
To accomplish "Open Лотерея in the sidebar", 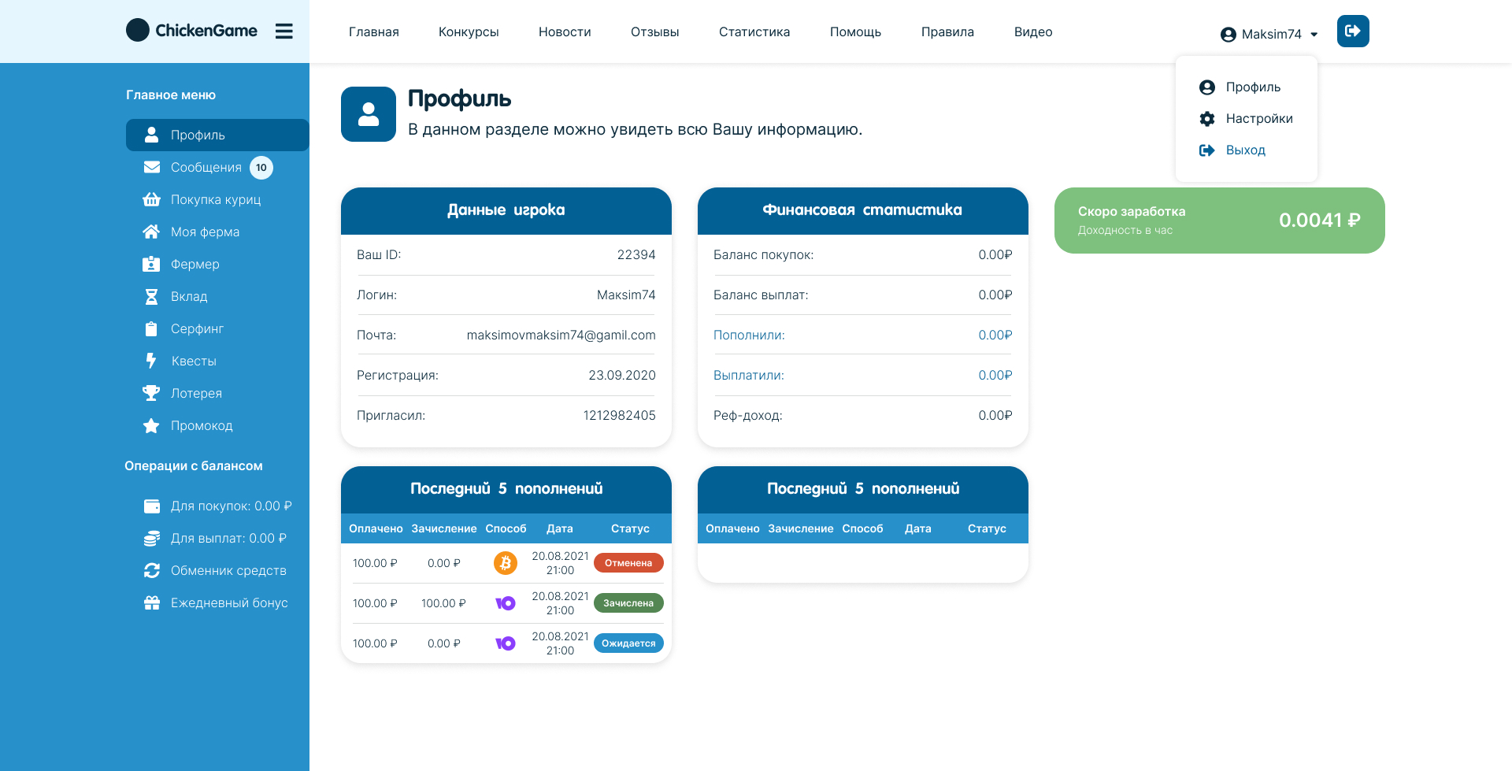I will pyautogui.click(x=196, y=394).
